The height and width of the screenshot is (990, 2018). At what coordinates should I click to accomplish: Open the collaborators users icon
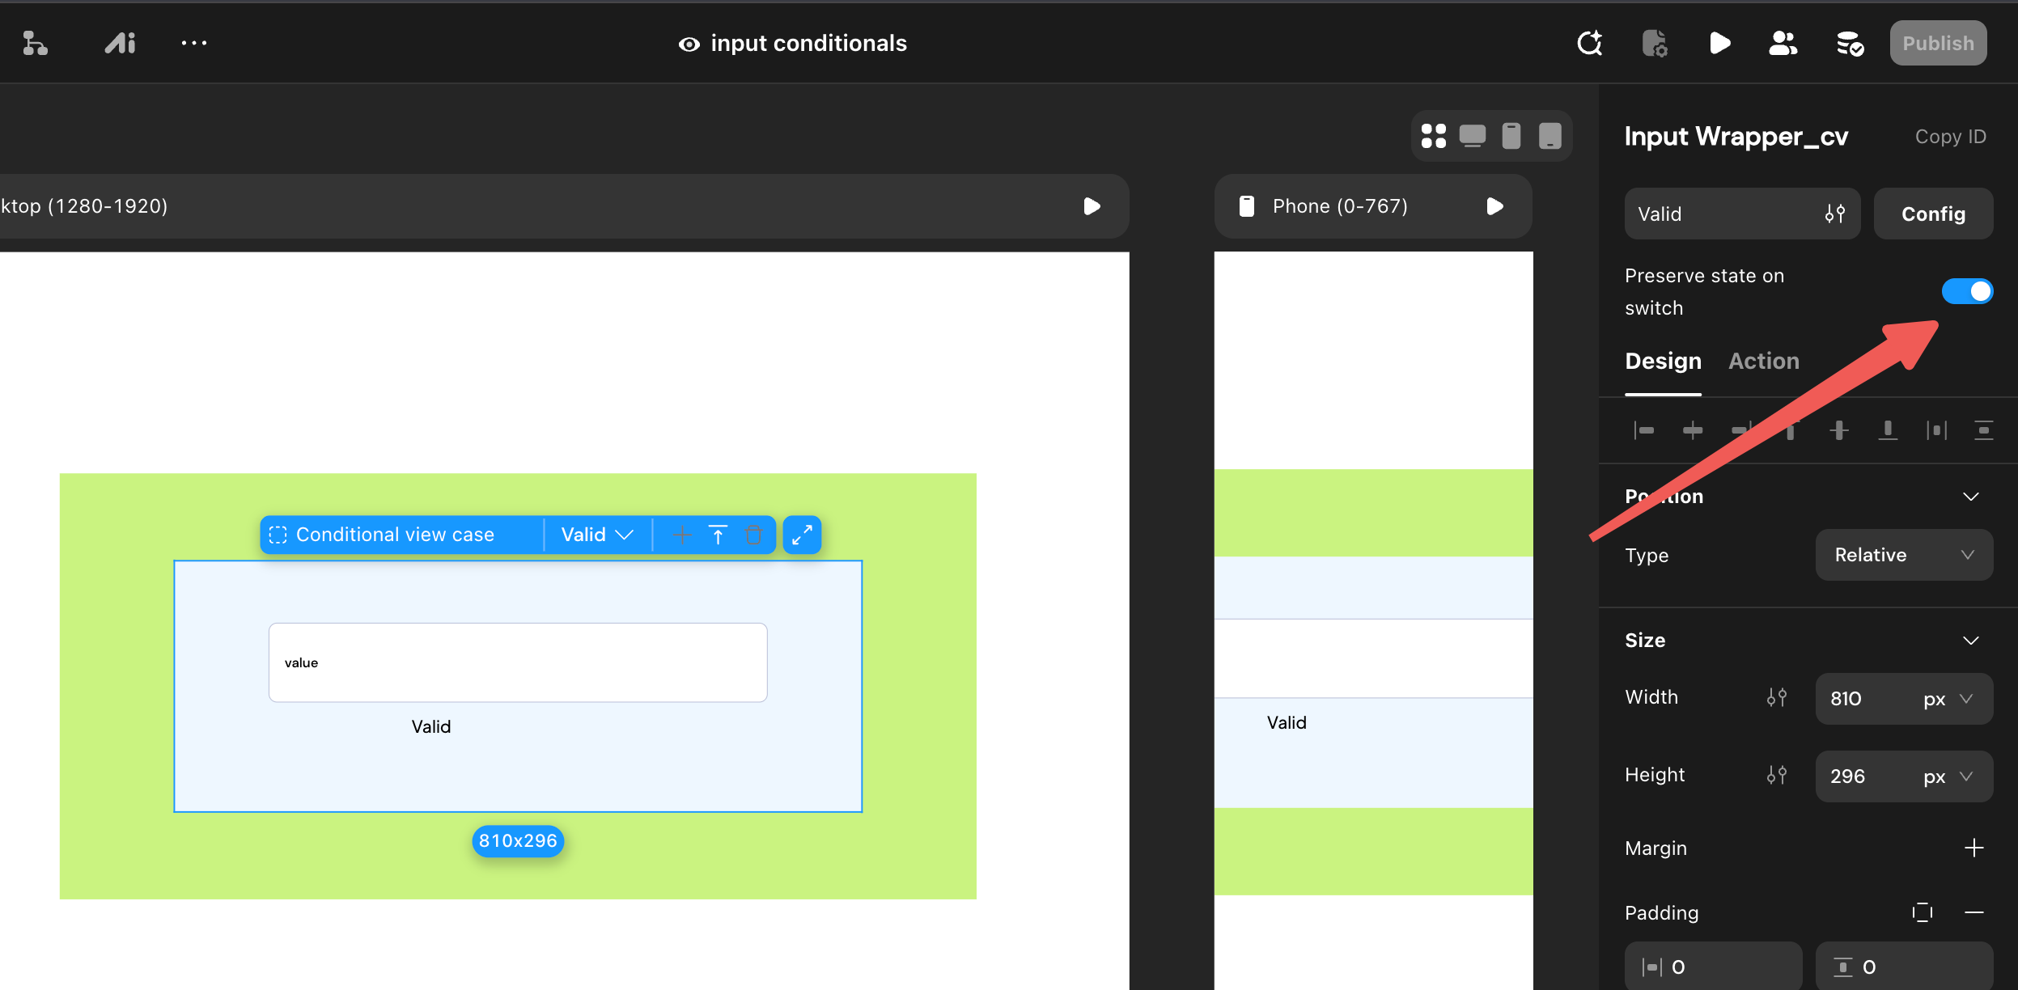pos(1783,43)
